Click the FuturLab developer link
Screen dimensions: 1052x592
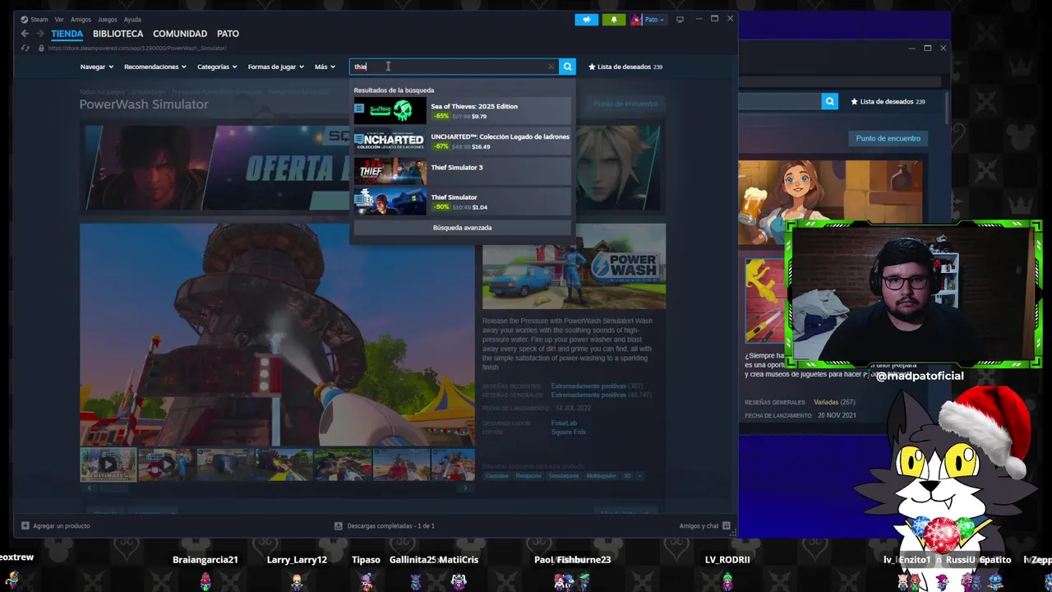pos(563,423)
